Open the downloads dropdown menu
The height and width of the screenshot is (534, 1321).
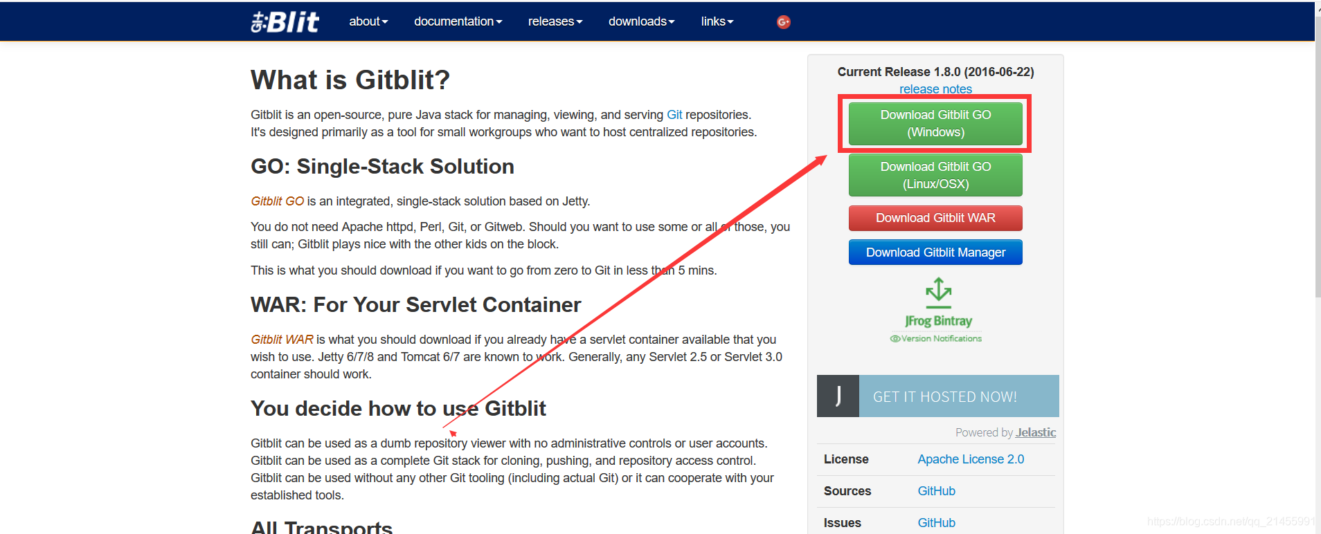click(x=641, y=21)
